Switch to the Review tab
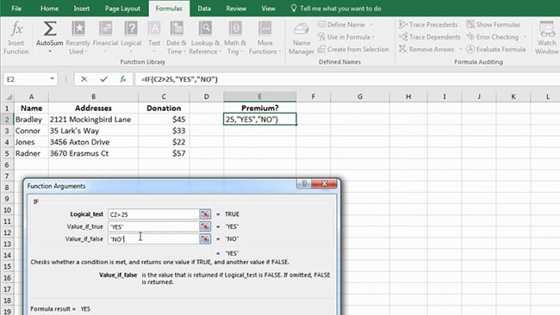The width and height of the screenshot is (560, 315). click(x=236, y=9)
